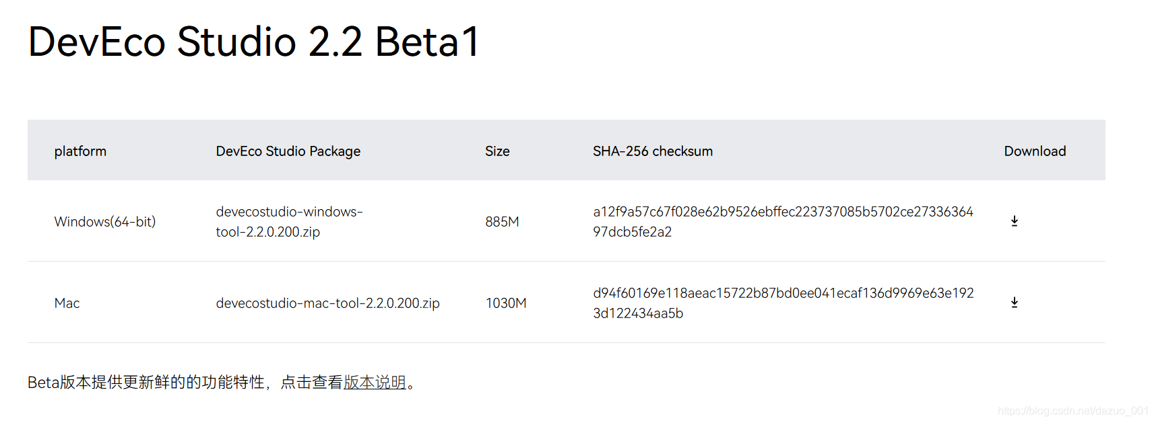This screenshot has height=423, width=1154.
Task: Click the Windows(64-bit) platform cell
Action: coord(104,222)
